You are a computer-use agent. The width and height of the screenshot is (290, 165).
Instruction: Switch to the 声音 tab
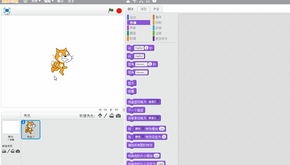pyautogui.click(x=156, y=9)
